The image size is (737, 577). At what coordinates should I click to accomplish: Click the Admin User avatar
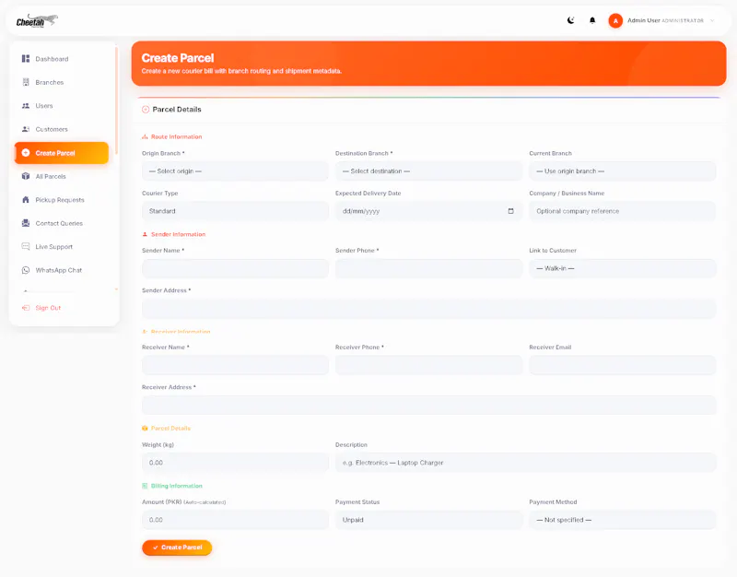click(615, 20)
